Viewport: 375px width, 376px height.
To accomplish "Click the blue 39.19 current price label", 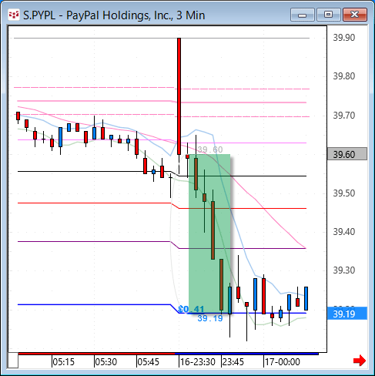I will 347,314.
